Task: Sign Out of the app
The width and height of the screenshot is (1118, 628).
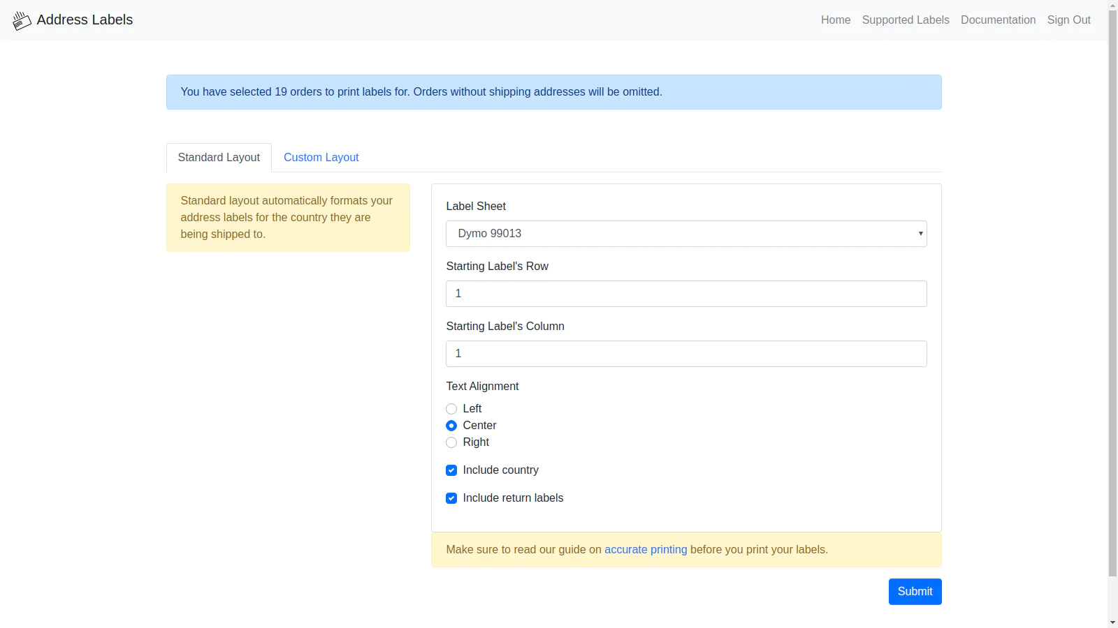Action: [1068, 20]
